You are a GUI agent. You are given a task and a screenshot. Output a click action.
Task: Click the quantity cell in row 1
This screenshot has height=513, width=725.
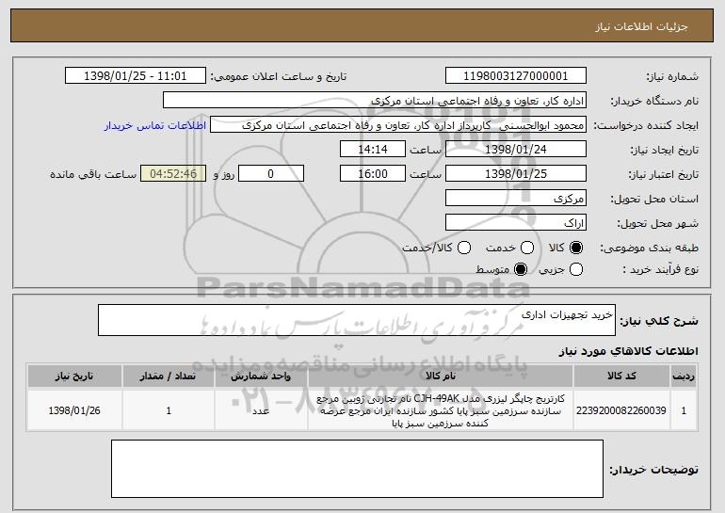coord(169,410)
